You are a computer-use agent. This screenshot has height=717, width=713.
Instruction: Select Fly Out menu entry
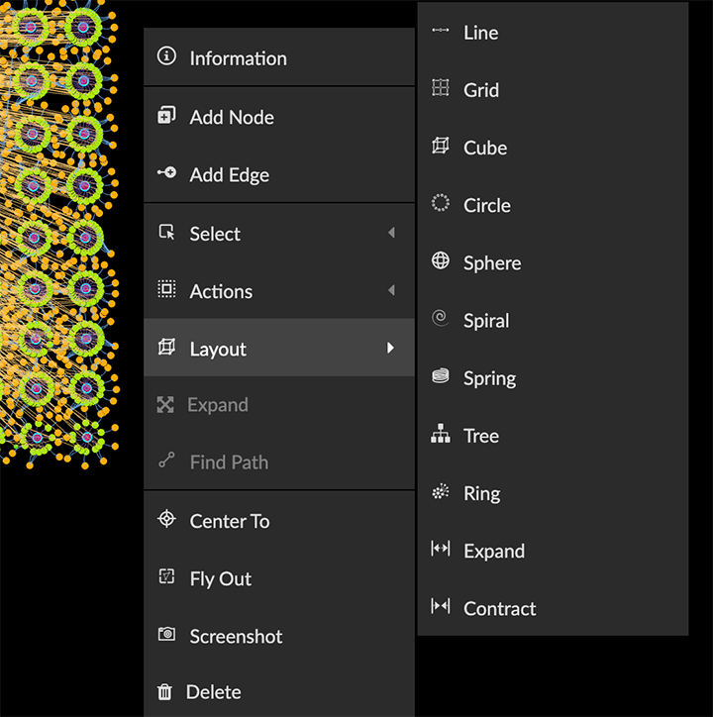click(220, 578)
